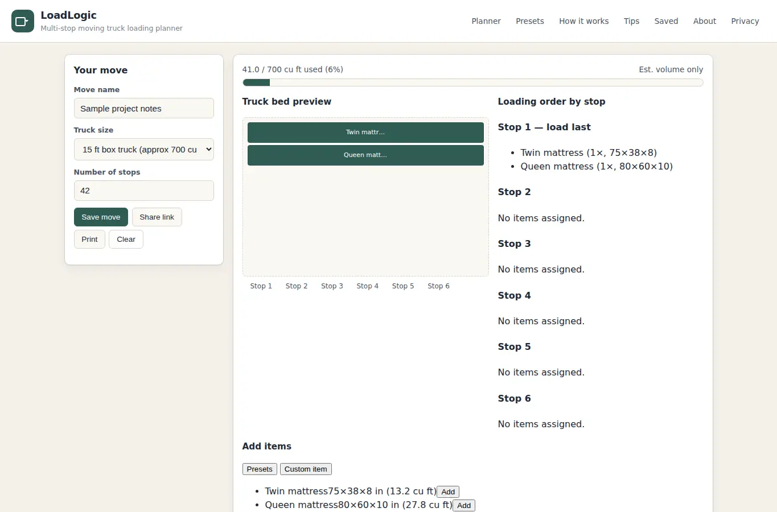777x512 pixels.
Task: Select the Twin mattress block in truck preview
Action: pyautogui.click(x=365, y=132)
